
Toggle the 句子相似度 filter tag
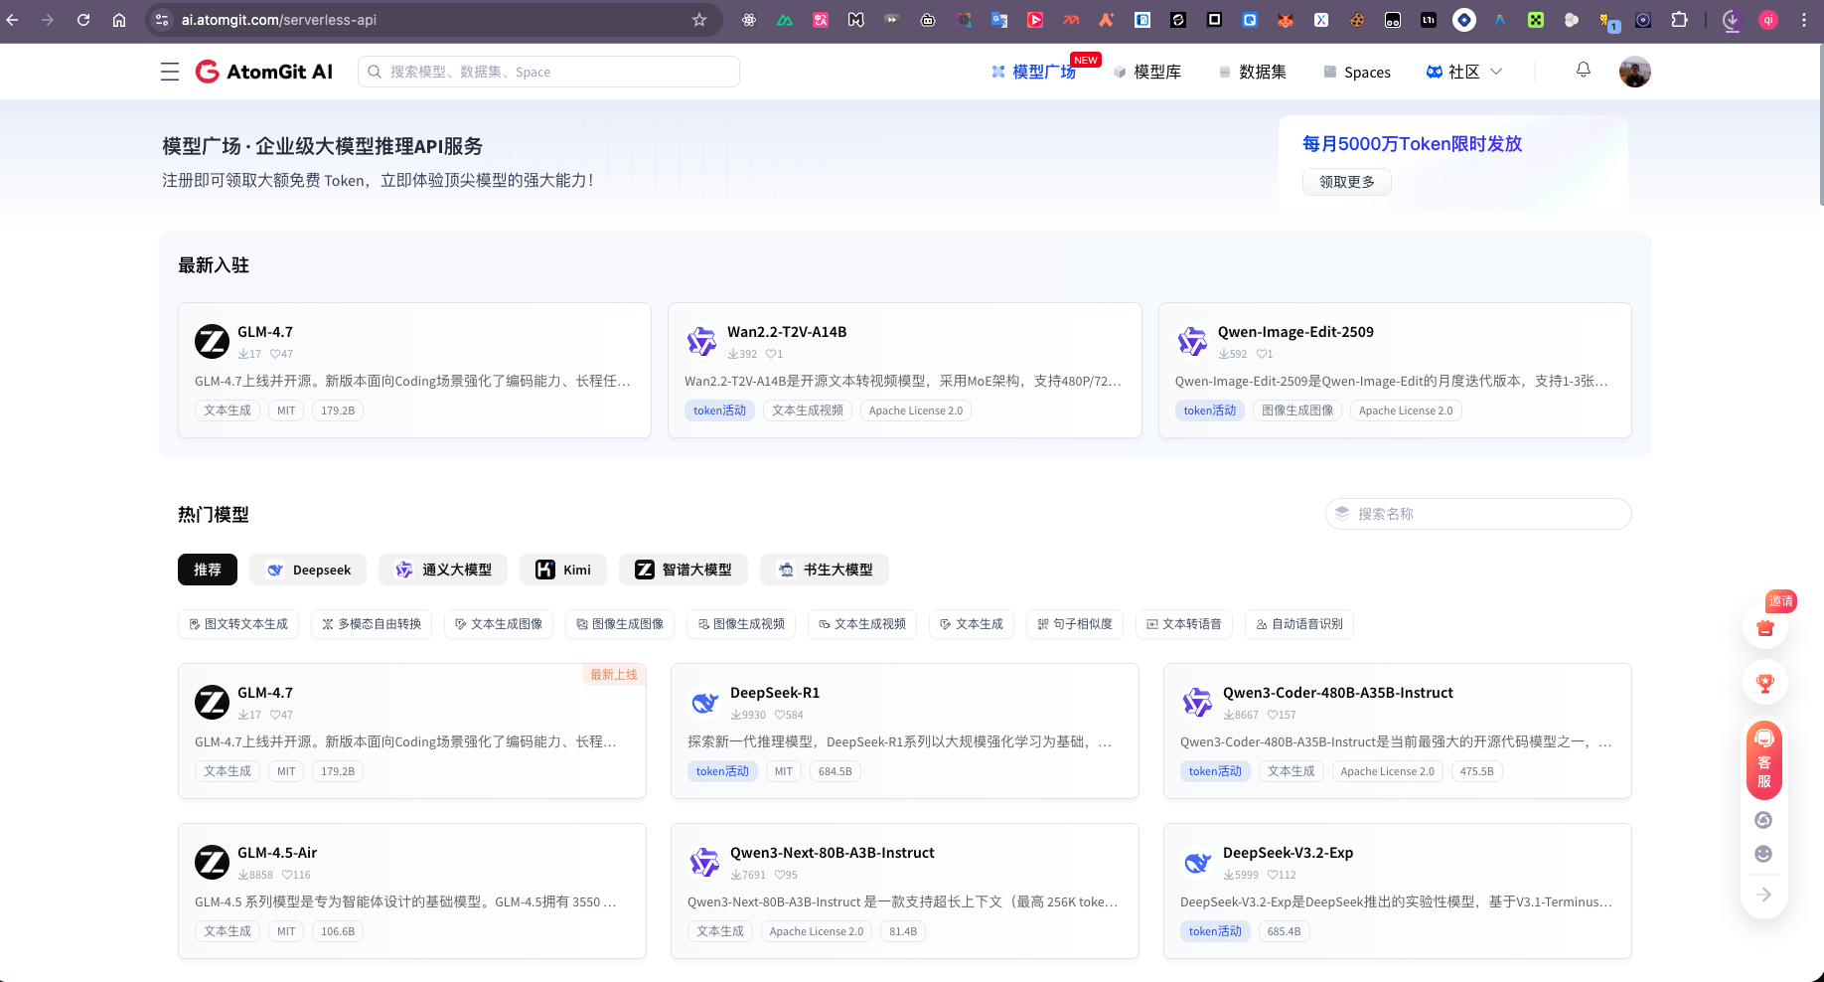tap(1075, 624)
